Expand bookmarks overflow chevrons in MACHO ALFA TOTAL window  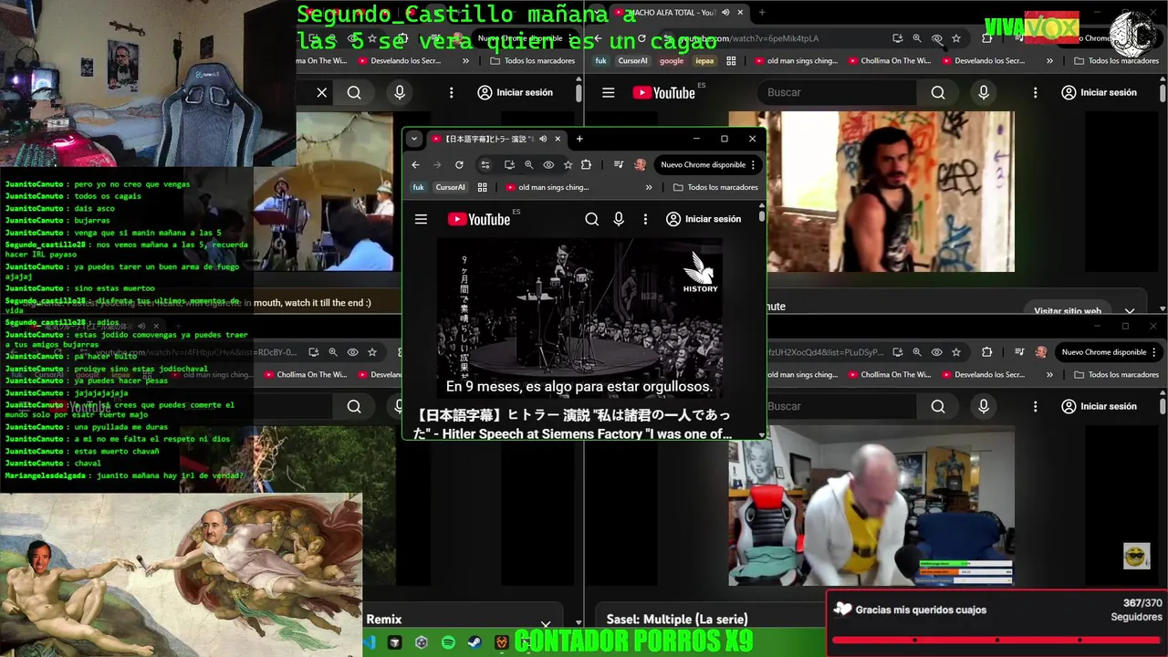pos(1049,61)
